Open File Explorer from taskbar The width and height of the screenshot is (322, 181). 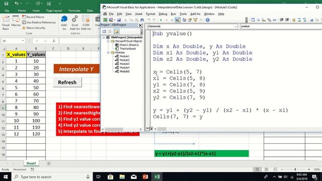(122, 176)
